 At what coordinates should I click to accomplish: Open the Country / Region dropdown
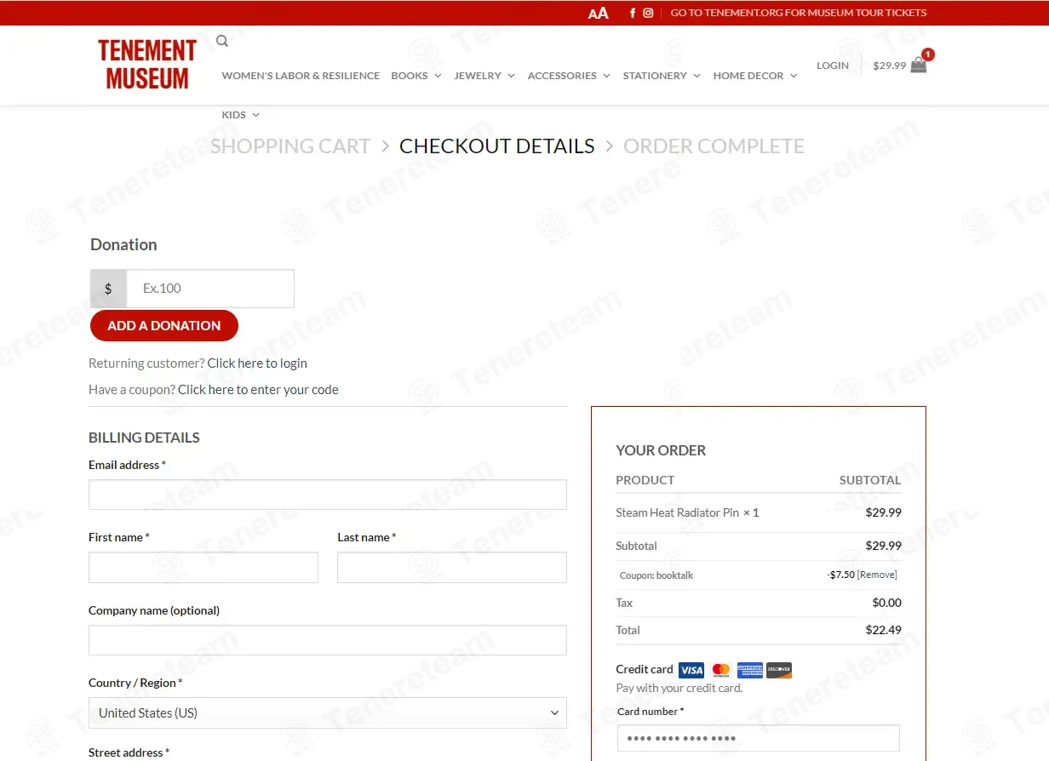click(x=328, y=712)
